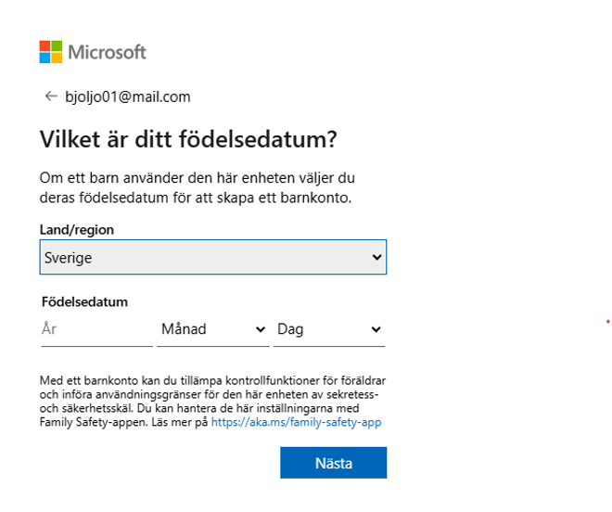Go back using the left arrow
The height and width of the screenshot is (512, 612).
(51, 96)
